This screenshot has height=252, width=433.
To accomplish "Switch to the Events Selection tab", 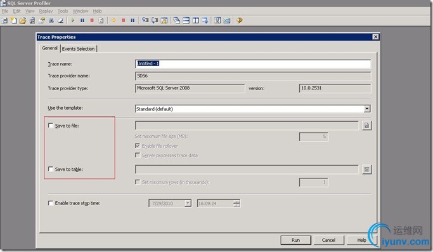I will (x=78, y=49).
